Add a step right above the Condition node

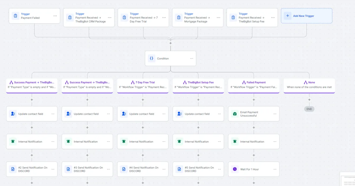170,43
